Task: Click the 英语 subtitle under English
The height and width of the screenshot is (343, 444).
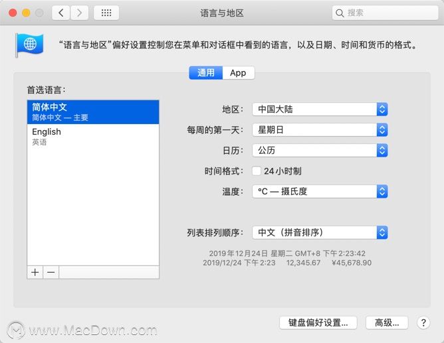Action: (x=39, y=142)
